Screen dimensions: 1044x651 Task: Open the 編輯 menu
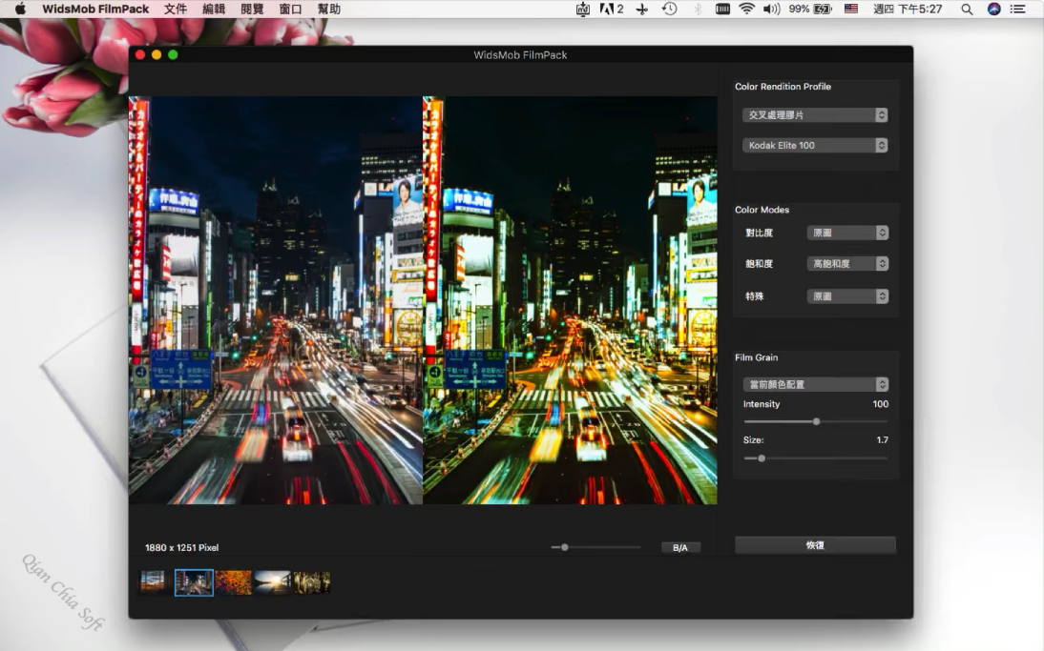pos(214,9)
